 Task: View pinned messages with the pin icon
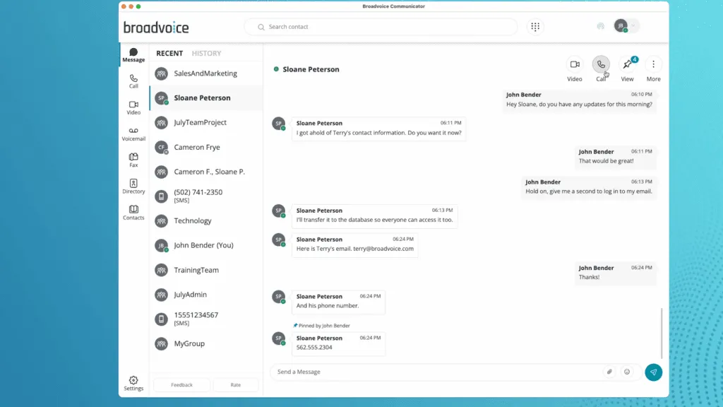click(x=627, y=64)
